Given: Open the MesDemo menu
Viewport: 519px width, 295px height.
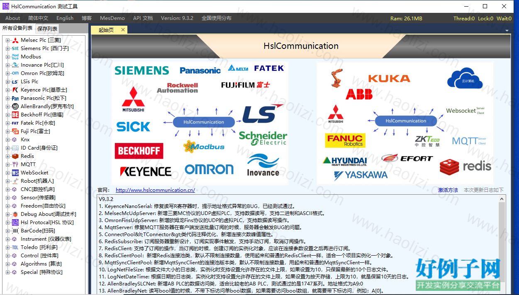Looking at the screenshot, I should pyautogui.click(x=112, y=18).
